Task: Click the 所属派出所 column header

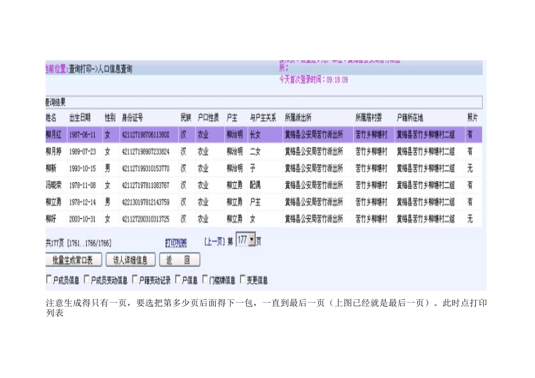Action: [x=298, y=118]
